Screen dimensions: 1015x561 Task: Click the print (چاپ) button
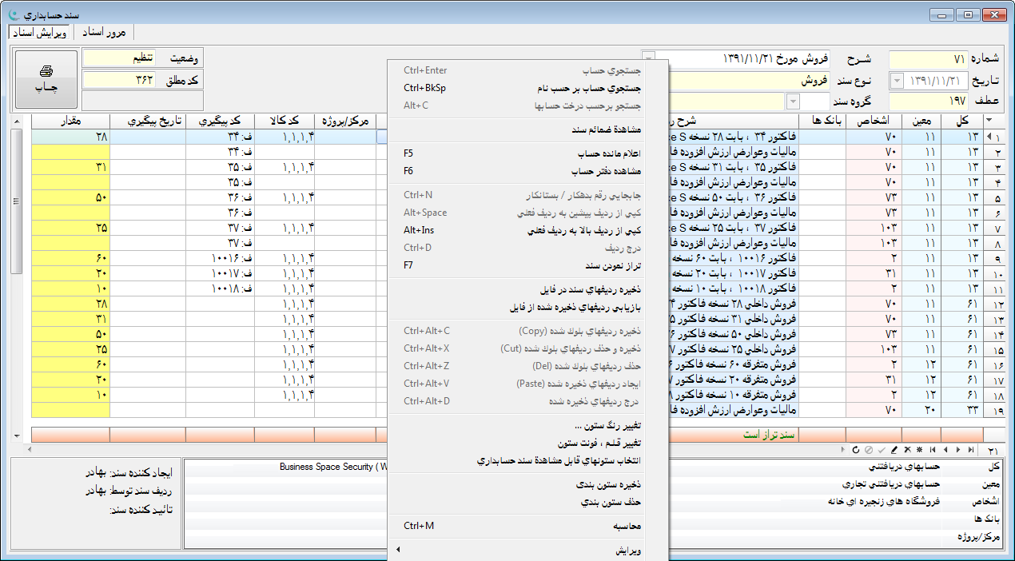(46, 79)
